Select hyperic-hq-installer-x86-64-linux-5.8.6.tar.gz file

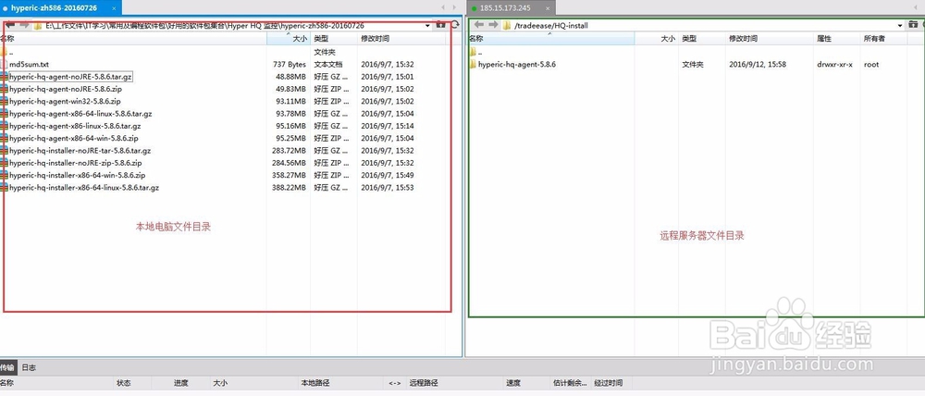pyautogui.click(x=84, y=188)
